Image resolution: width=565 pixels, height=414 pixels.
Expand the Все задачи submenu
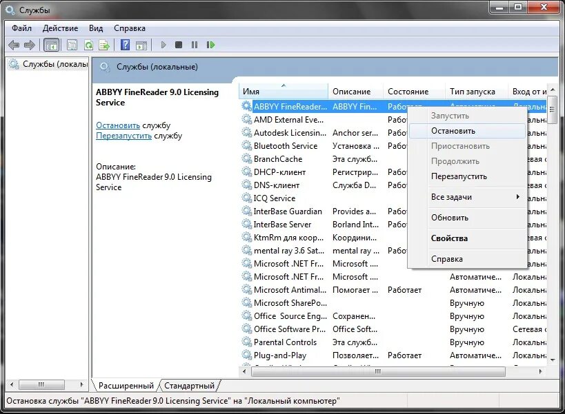pos(467,197)
